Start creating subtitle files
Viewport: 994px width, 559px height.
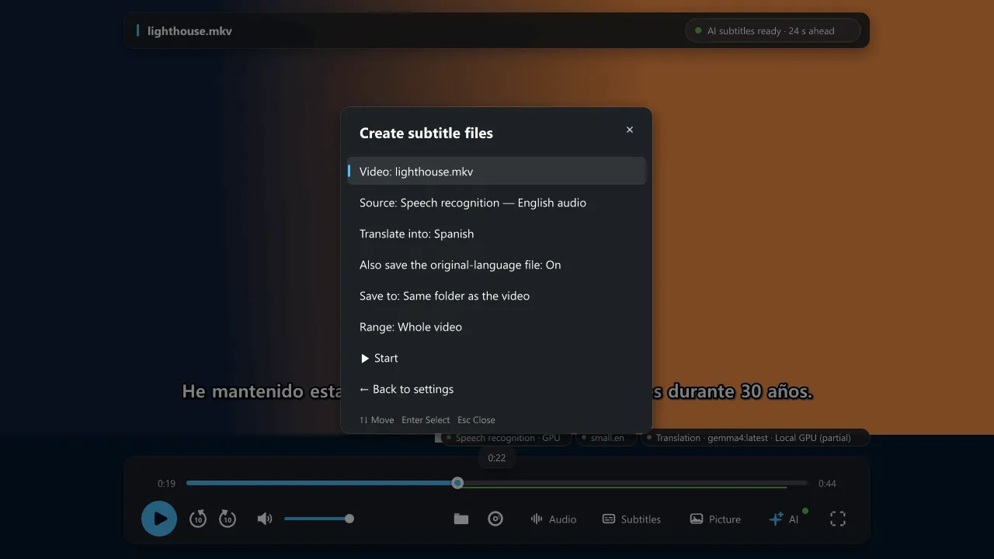[496, 358]
